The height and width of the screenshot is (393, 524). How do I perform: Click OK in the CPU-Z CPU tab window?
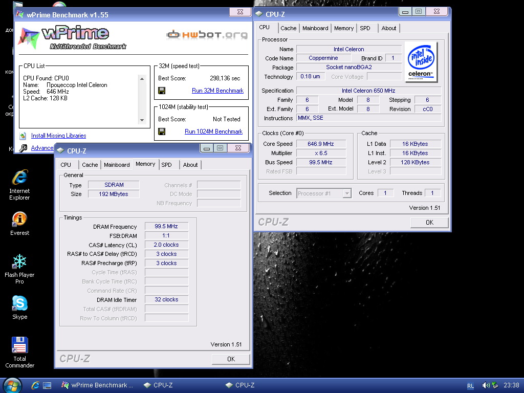tap(429, 223)
